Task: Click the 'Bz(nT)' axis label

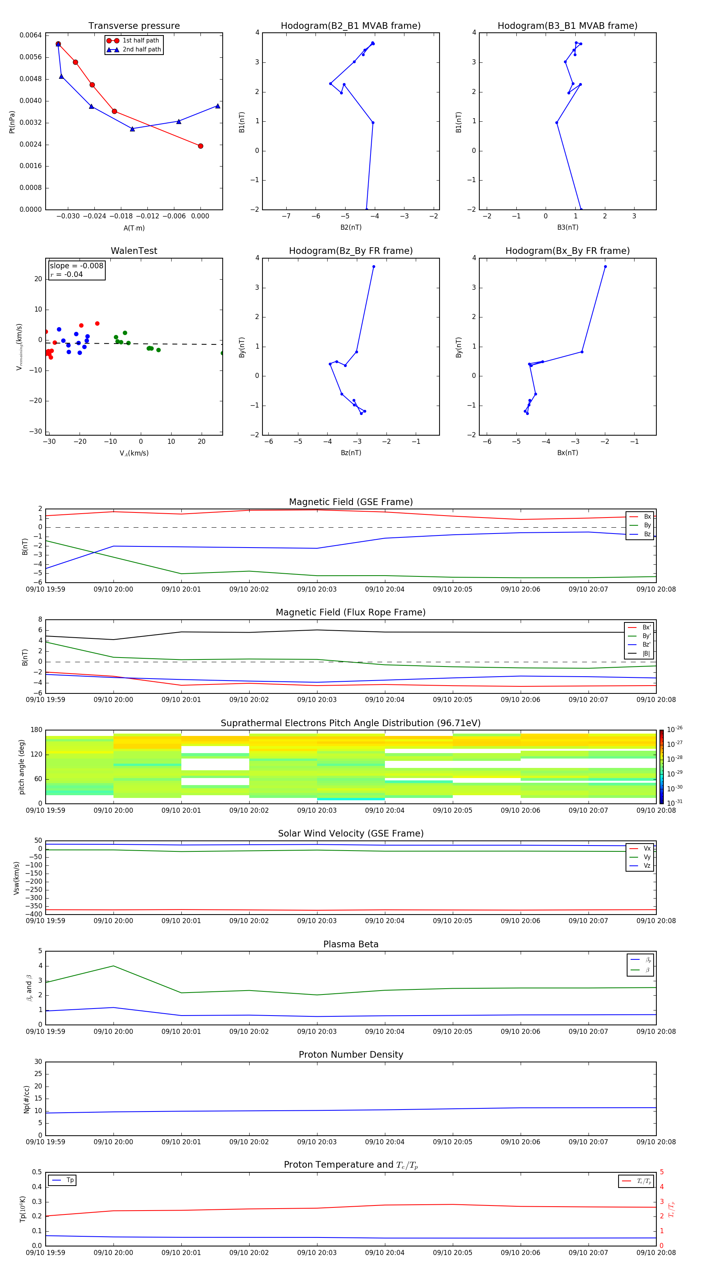Action: 351,453
